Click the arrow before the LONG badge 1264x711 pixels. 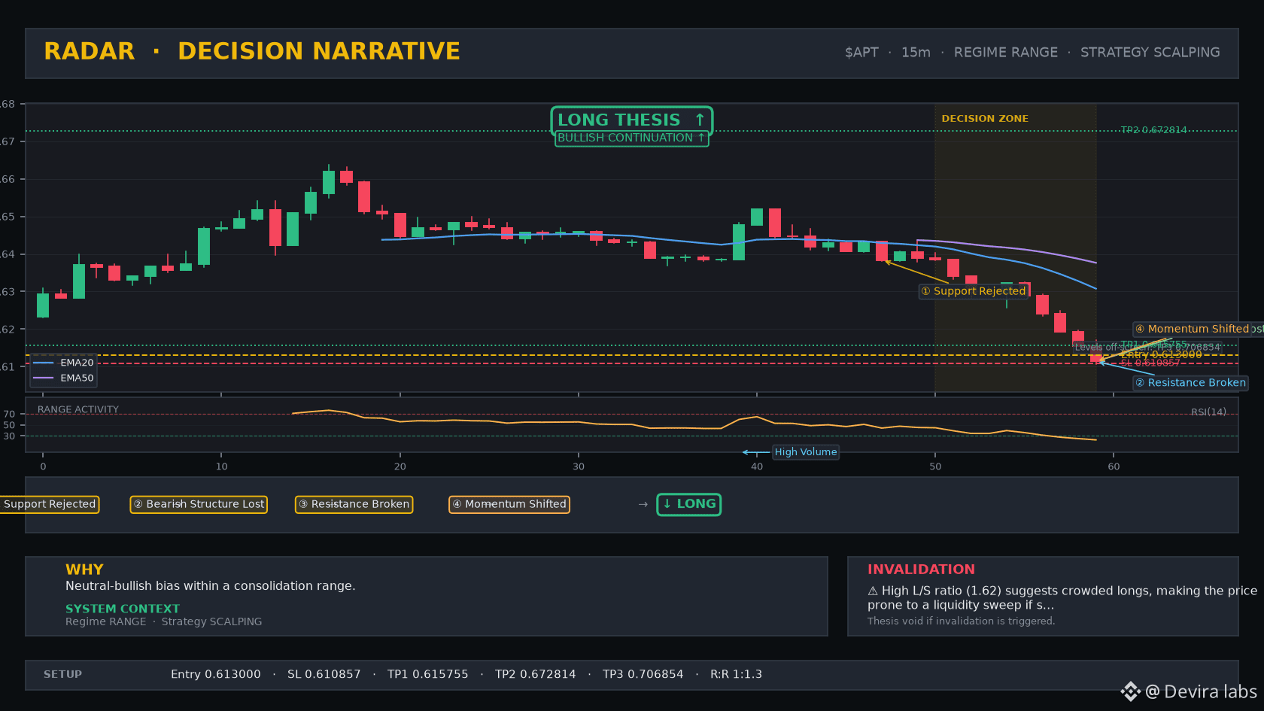643,504
